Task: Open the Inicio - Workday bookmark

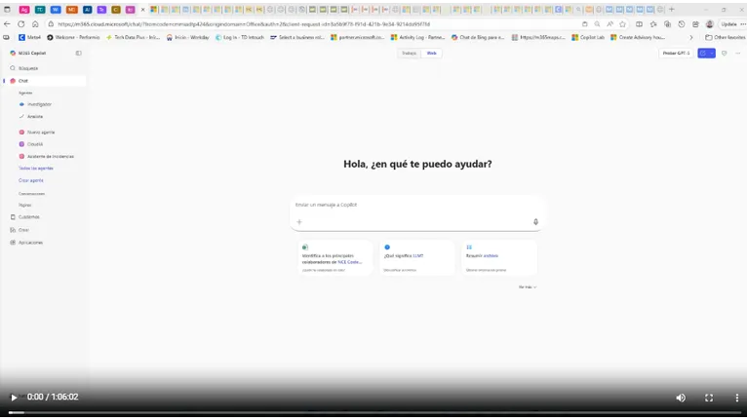Action: 187,37
